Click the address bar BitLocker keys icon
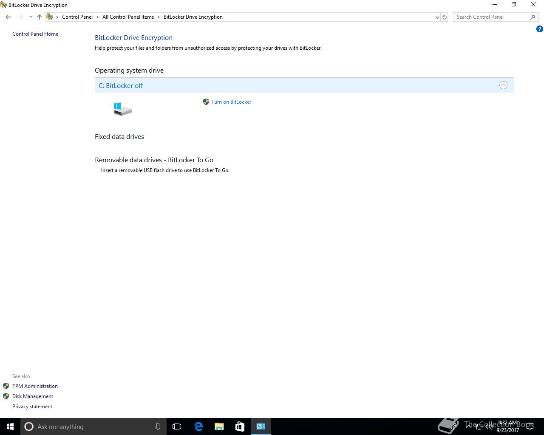 50,17
